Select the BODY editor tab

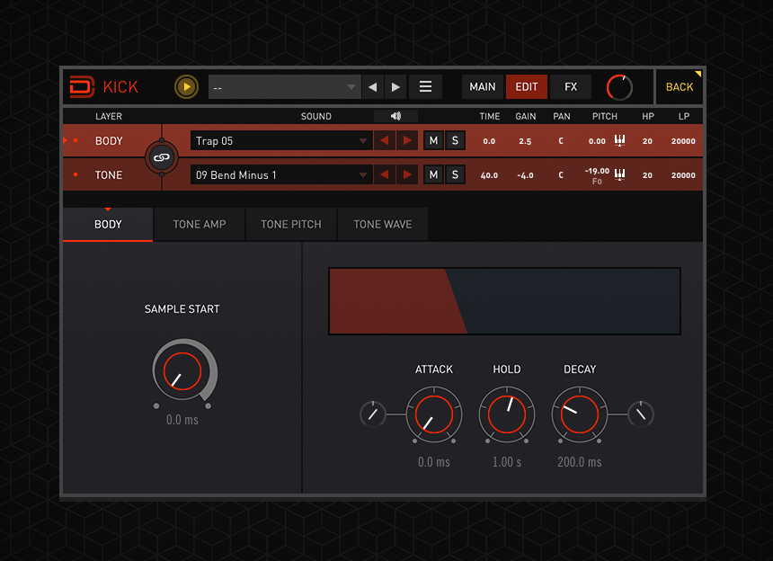[x=108, y=224]
